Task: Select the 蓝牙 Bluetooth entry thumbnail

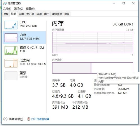Action: (11, 76)
